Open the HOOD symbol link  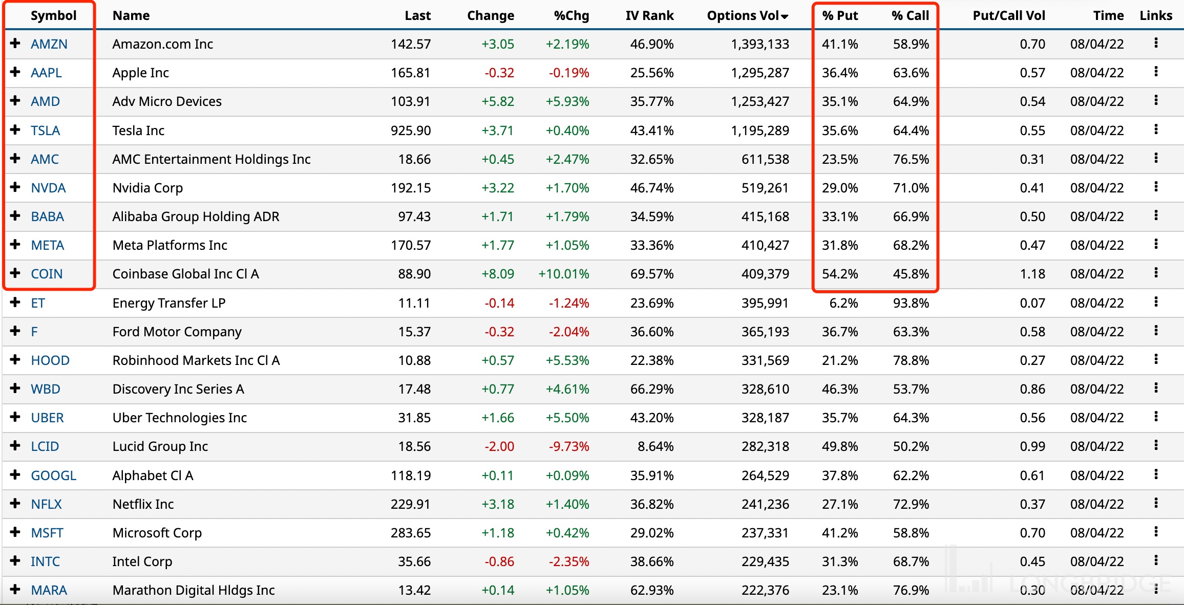[50, 360]
